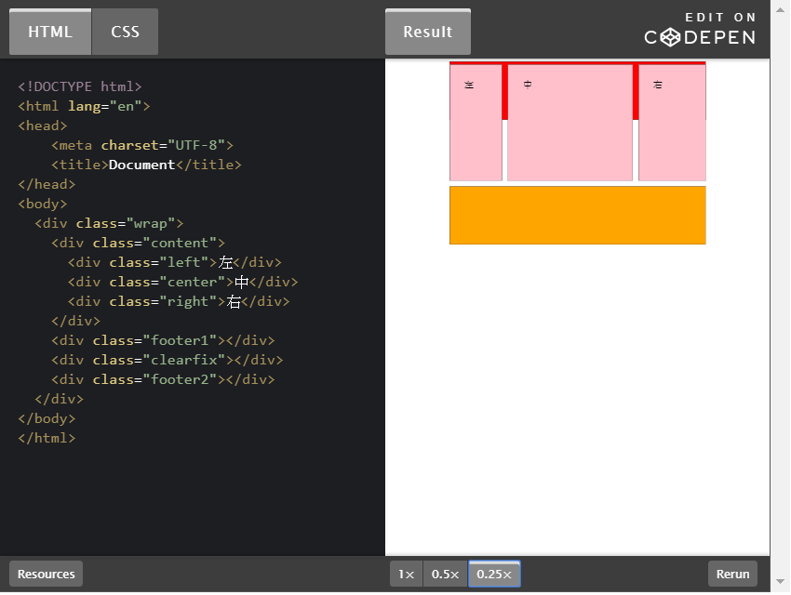Click the div class="footer1" line
The image size is (791, 595).
tap(163, 341)
